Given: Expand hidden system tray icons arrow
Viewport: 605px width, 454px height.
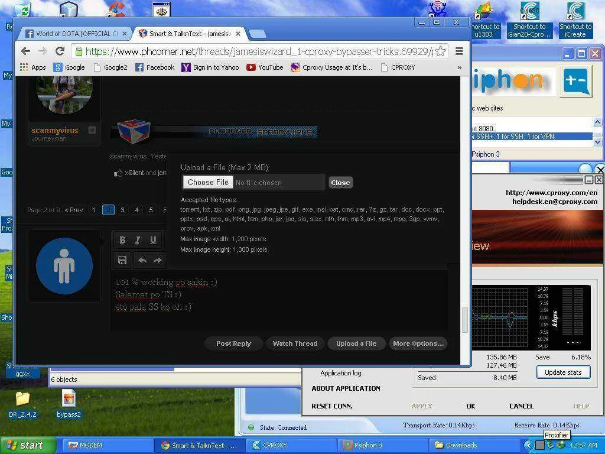Looking at the screenshot, I should (x=528, y=446).
